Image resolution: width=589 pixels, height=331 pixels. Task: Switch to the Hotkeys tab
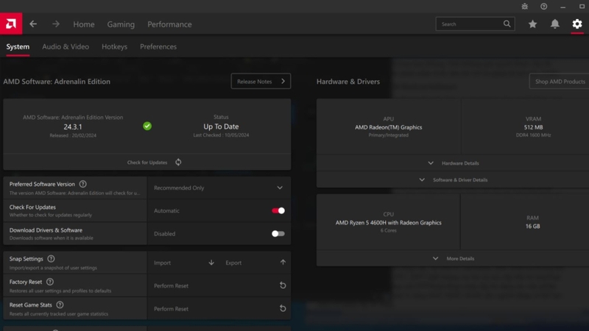114,46
